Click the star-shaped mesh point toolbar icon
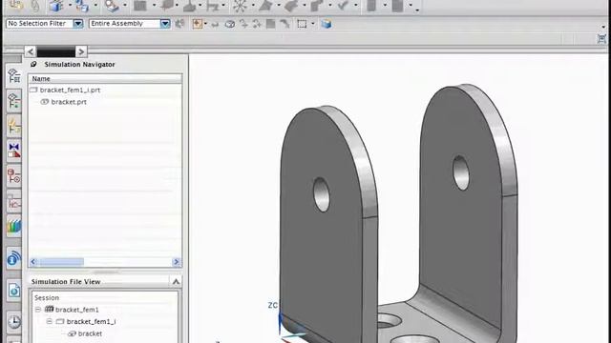Screen dimensions: 611x343 point(240,6)
